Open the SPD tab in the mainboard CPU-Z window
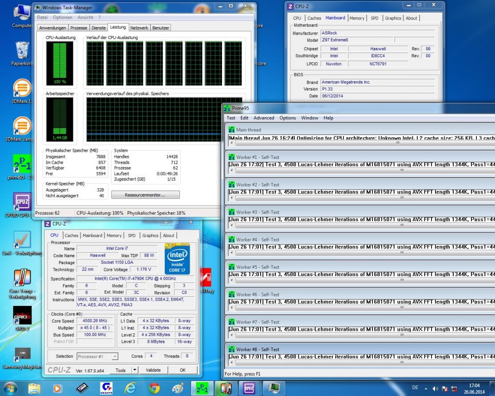The width and height of the screenshot is (495, 396). point(374,18)
